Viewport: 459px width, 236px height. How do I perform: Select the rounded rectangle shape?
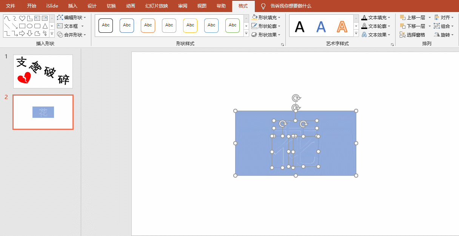coord(37,26)
